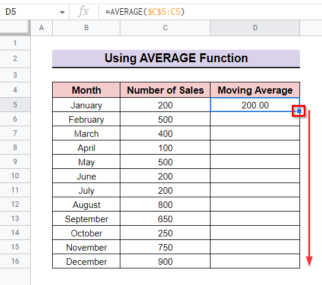Image resolution: width=322 pixels, height=285 pixels.
Task: Select the April cell
Action: point(86,148)
